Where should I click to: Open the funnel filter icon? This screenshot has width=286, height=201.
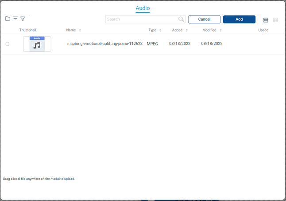tap(23, 19)
